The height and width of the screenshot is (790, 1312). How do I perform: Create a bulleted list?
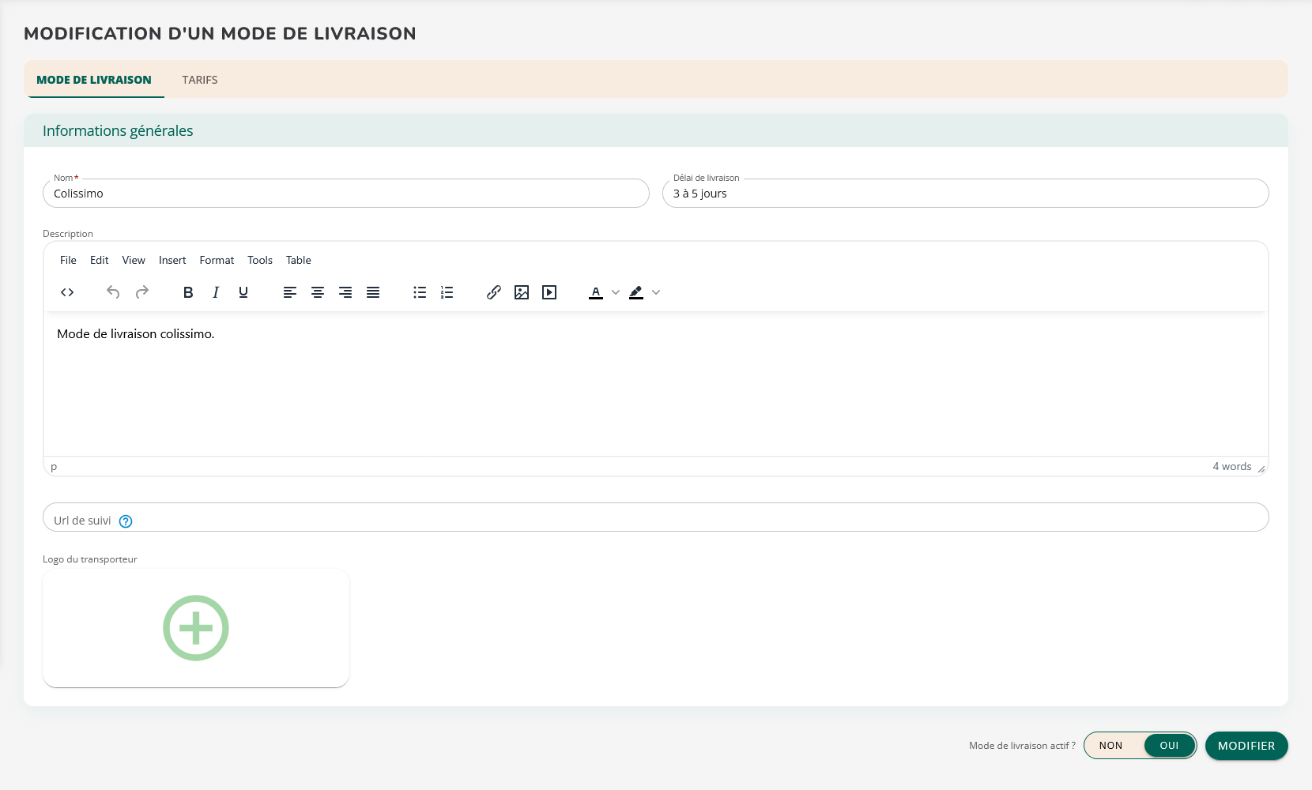click(420, 292)
